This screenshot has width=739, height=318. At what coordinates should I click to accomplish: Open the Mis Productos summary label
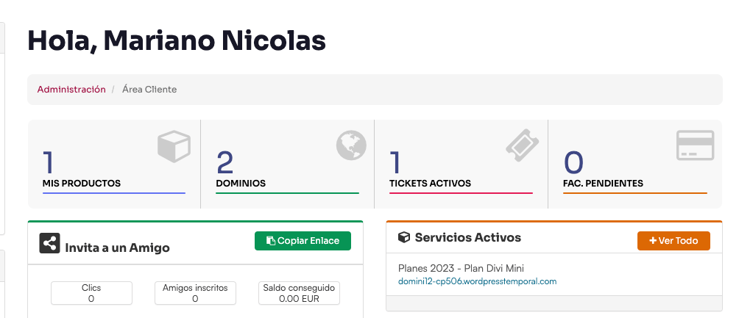[x=82, y=184]
